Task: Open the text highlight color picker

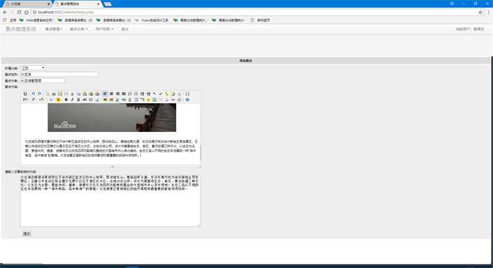Action: [x=58, y=100]
